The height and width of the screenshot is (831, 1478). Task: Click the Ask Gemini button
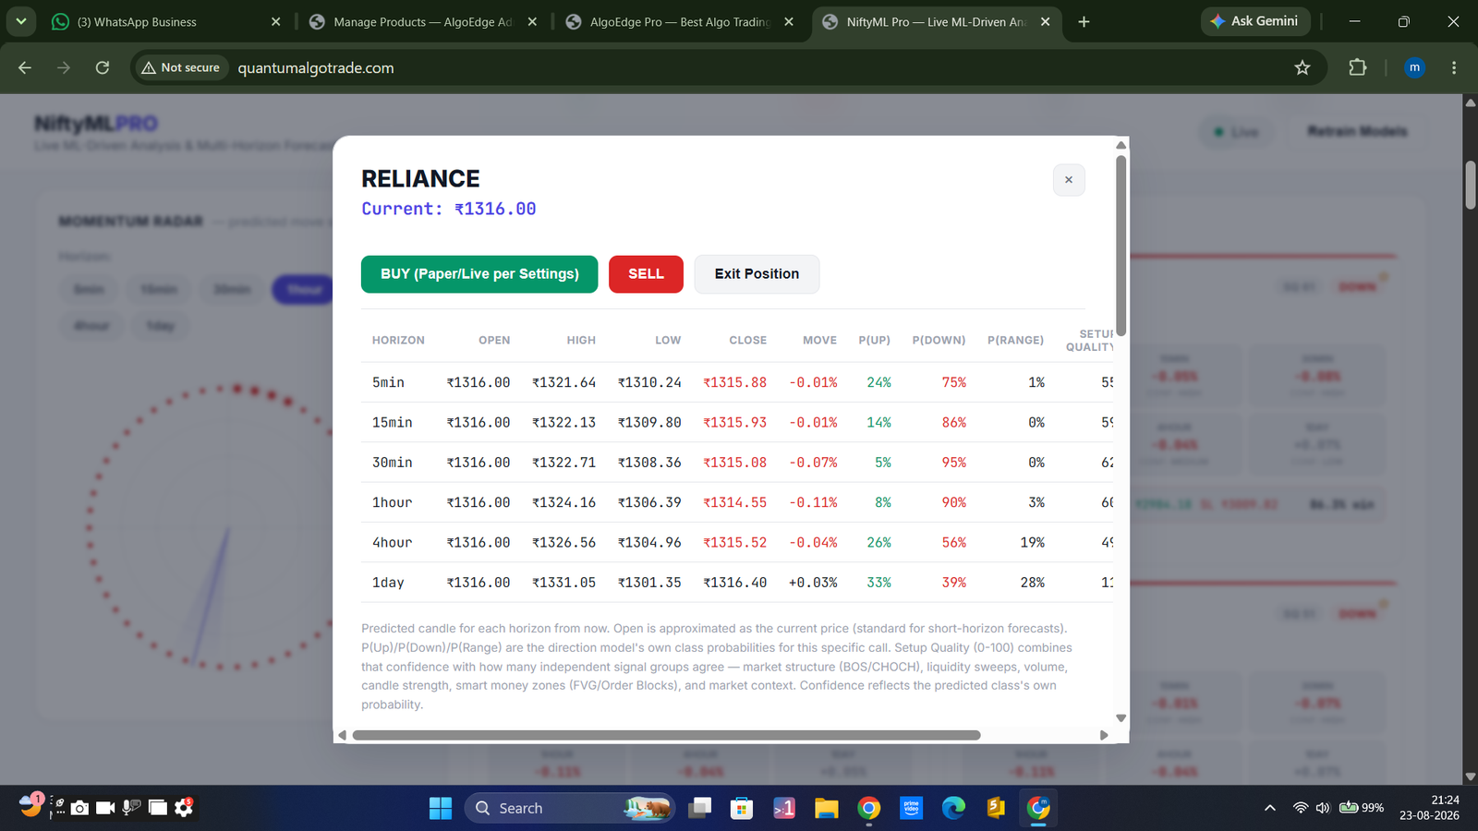point(1254,21)
